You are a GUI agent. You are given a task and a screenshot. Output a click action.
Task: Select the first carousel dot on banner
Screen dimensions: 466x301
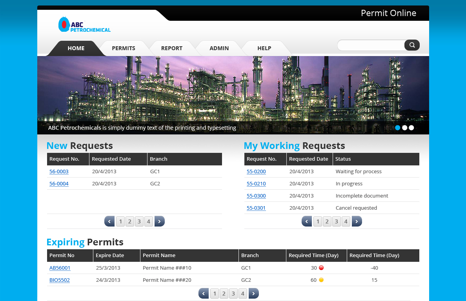coord(397,127)
